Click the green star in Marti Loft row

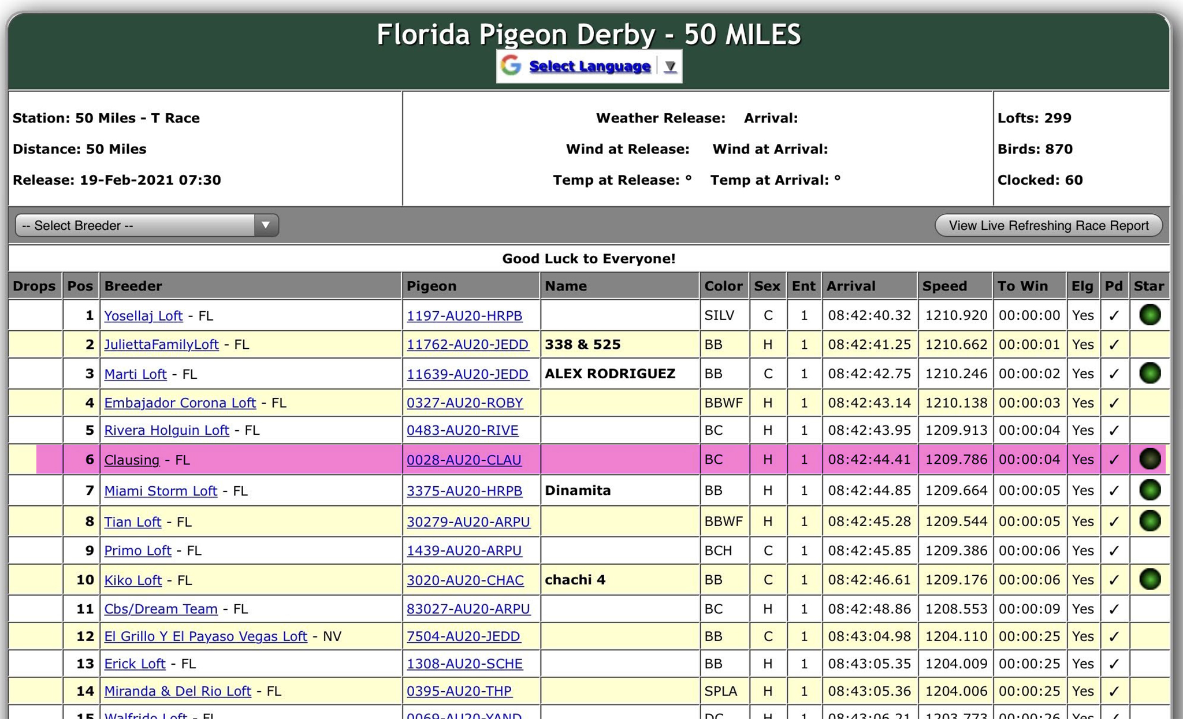(1149, 373)
